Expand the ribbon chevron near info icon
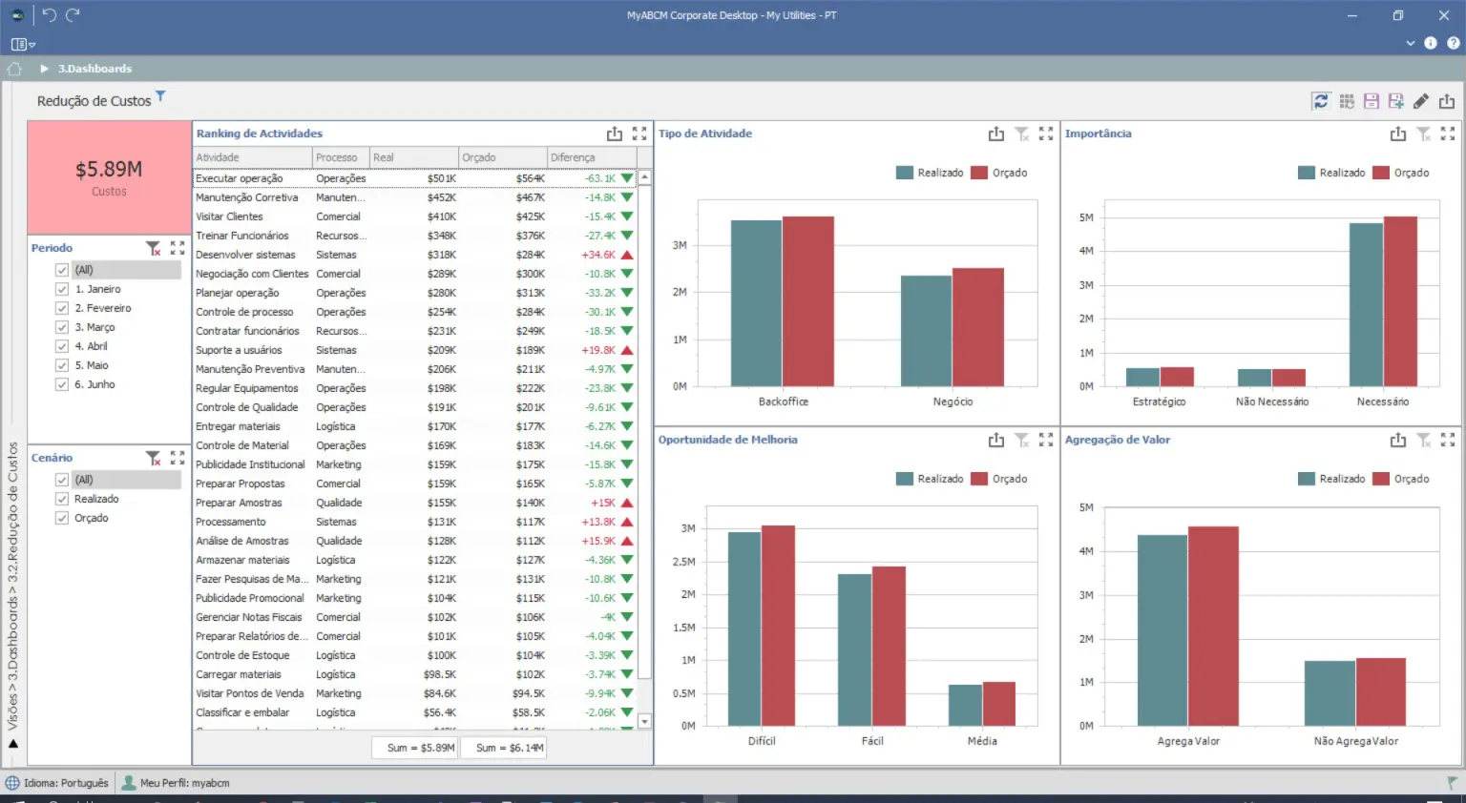1466x803 pixels. 1410,43
